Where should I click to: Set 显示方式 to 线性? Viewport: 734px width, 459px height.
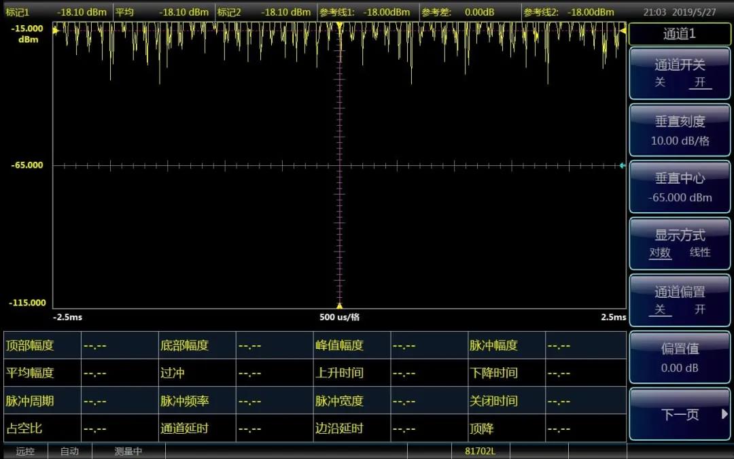[x=700, y=252]
